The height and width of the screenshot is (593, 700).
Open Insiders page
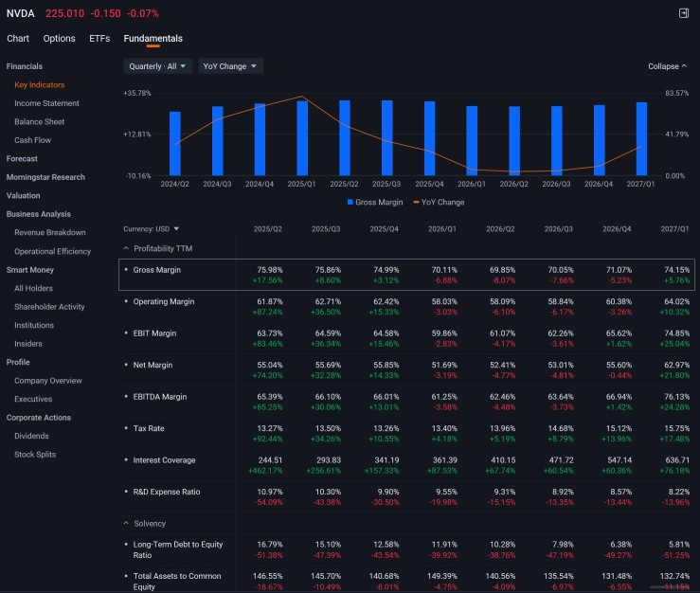point(28,343)
